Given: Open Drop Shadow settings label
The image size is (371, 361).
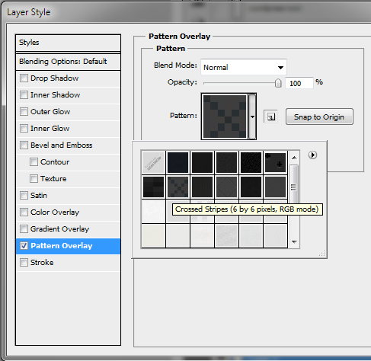Looking at the screenshot, I should (x=54, y=78).
